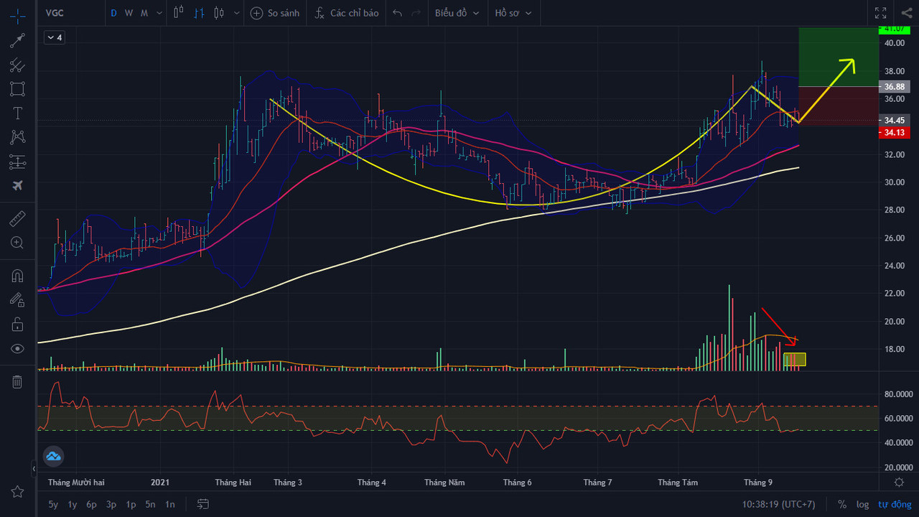Select the trend line drawing tool
This screenshot has width=919, height=517.
click(17, 40)
